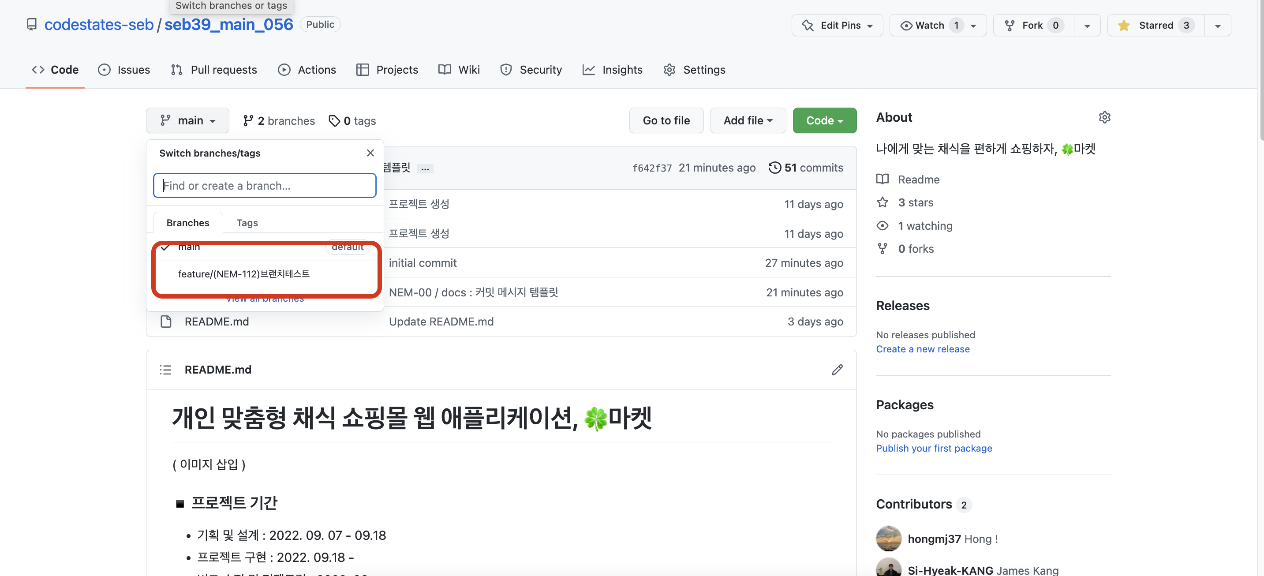Expand the green Code dropdown
Image resolution: width=1264 pixels, height=576 pixels.
[824, 121]
